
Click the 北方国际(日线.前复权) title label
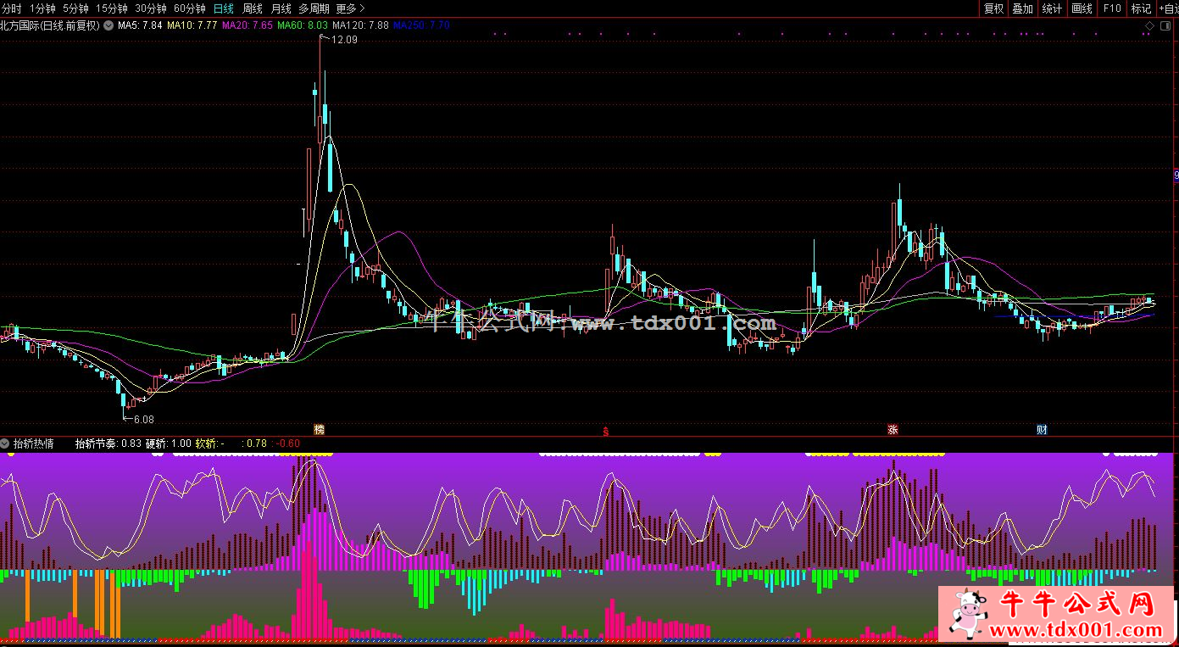(50, 25)
